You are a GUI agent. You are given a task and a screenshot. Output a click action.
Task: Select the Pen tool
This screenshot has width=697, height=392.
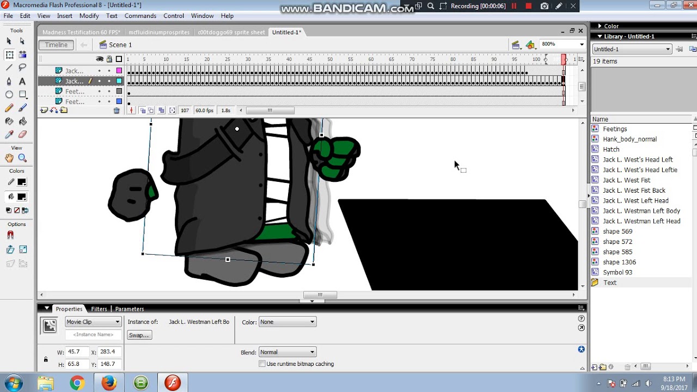(9, 81)
